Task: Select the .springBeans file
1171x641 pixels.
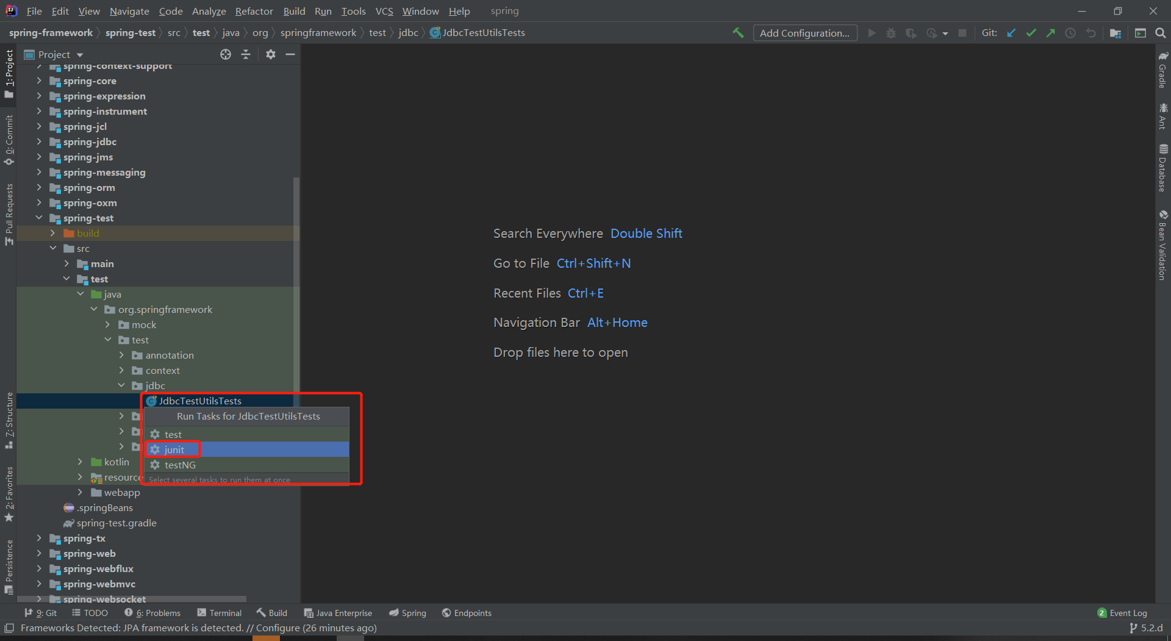Action: (x=104, y=507)
